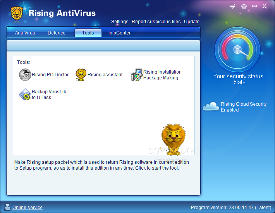Open the Rising PC Doctor tool icon
This screenshot has width=275, height=213.
point(25,75)
